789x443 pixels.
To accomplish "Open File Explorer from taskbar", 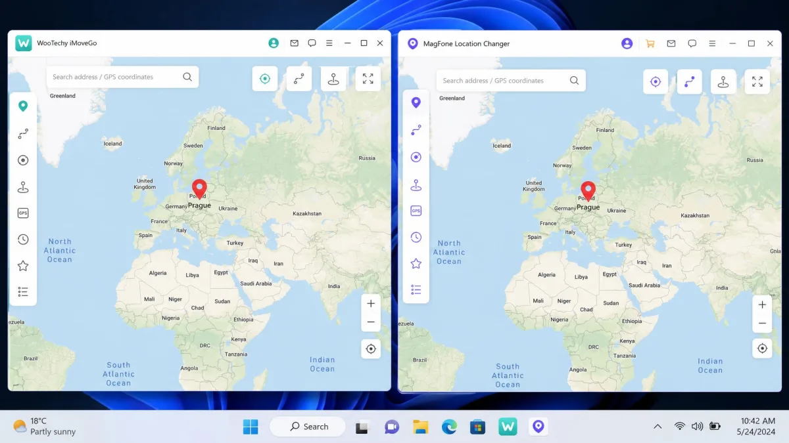I will pyautogui.click(x=421, y=427).
